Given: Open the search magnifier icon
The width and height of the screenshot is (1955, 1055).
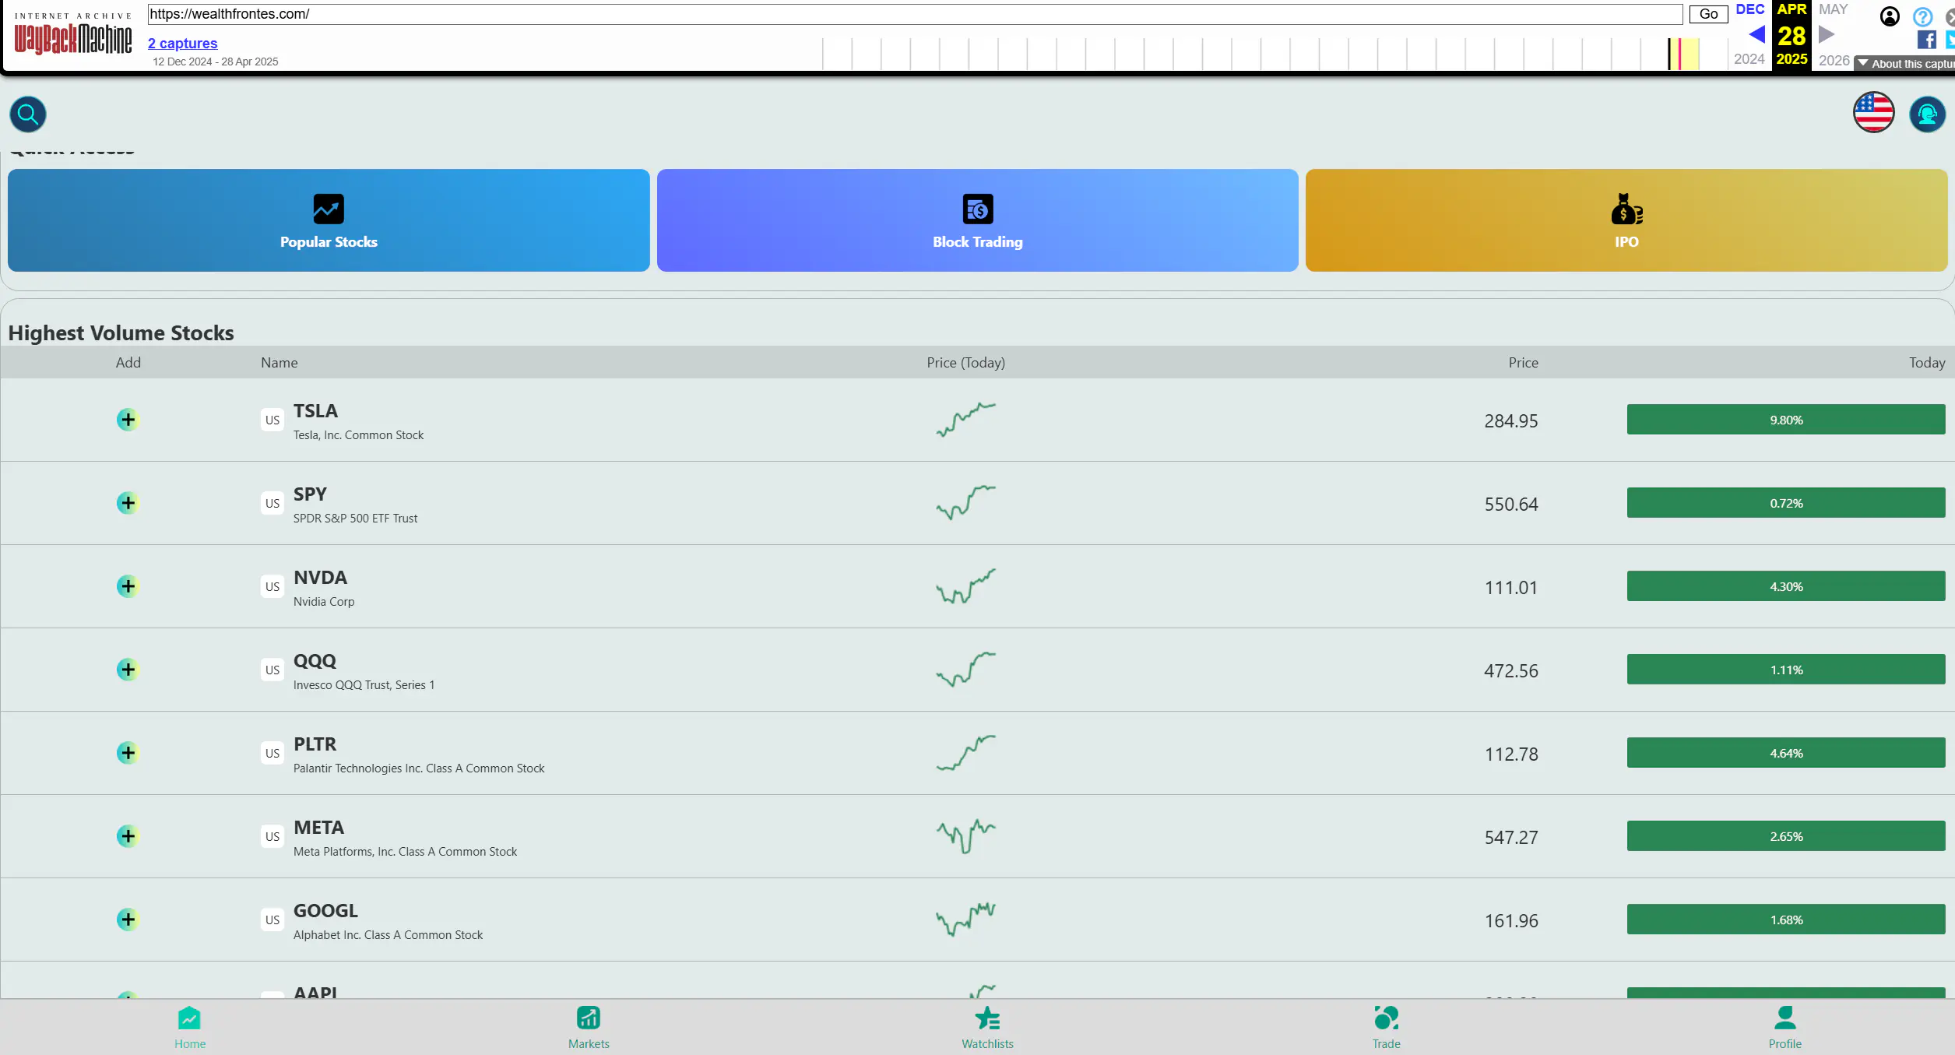Looking at the screenshot, I should pos(28,114).
